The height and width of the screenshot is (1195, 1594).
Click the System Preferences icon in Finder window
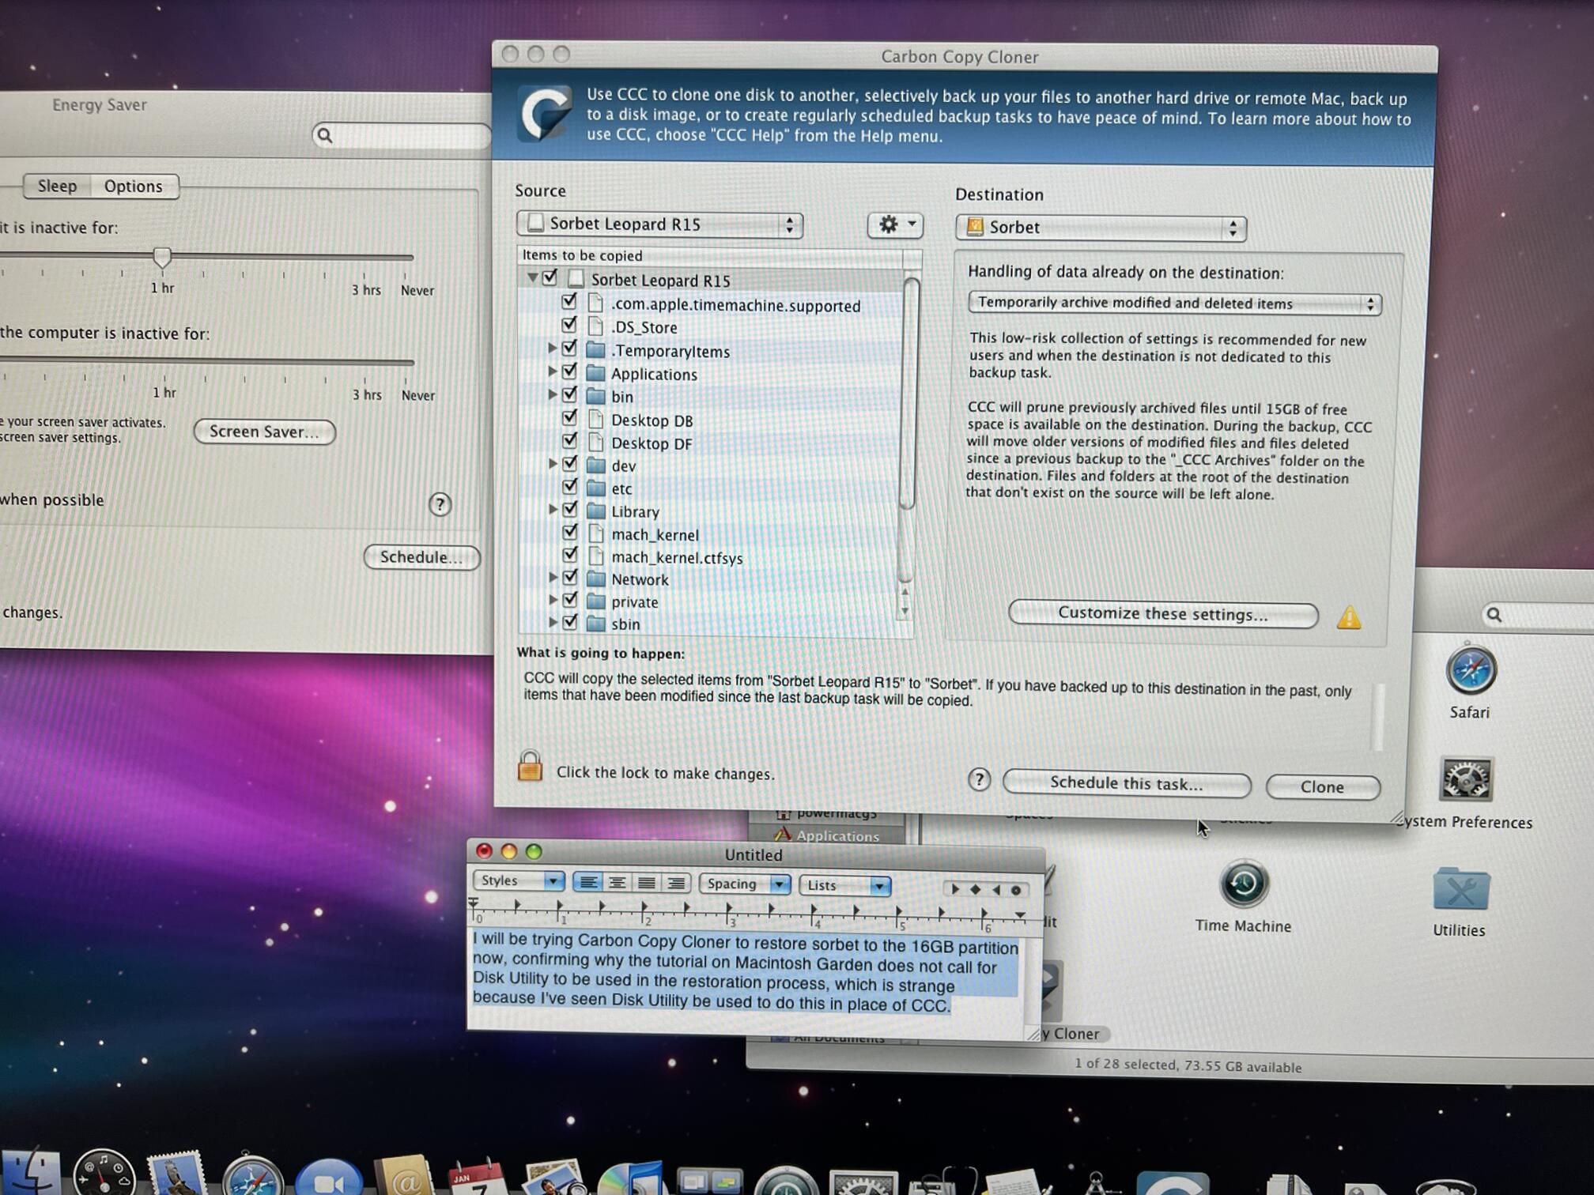point(1465,779)
